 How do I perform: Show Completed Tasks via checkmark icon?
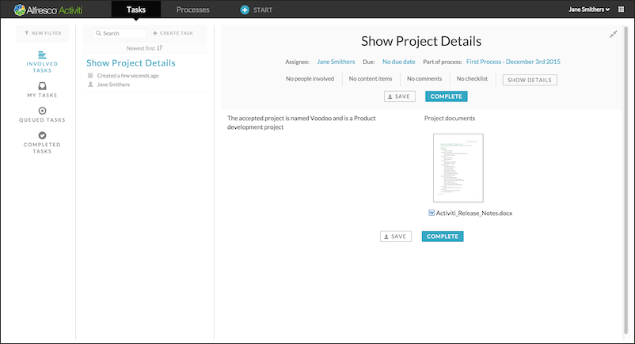[43, 135]
